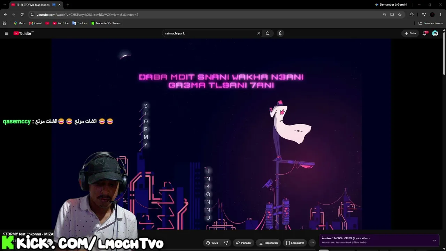
Task: Install app icon in address bar
Action: (x=392, y=15)
